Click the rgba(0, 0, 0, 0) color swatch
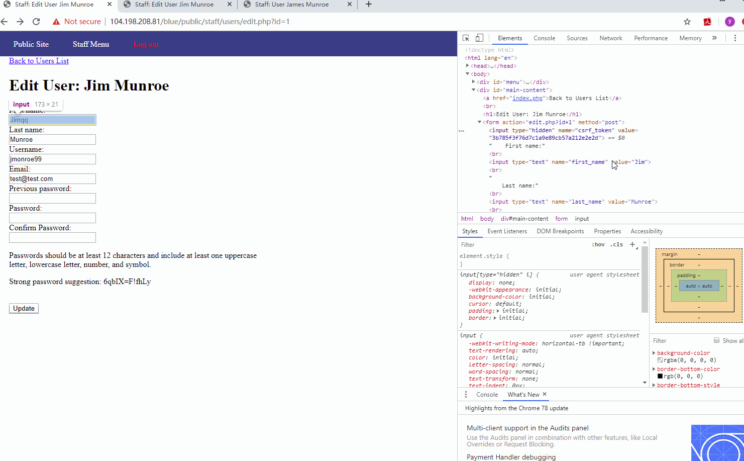 (x=660, y=360)
